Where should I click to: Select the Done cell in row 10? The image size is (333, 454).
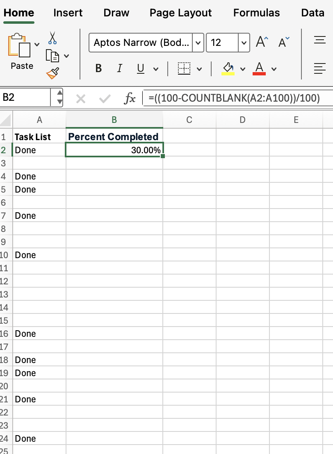click(x=39, y=255)
